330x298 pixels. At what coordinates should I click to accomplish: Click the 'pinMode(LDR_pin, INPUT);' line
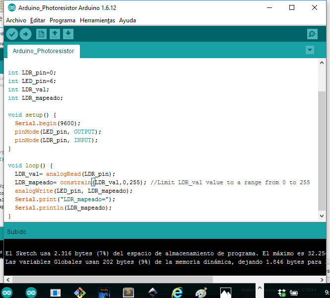pyautogui.click(x=56, y=140)
